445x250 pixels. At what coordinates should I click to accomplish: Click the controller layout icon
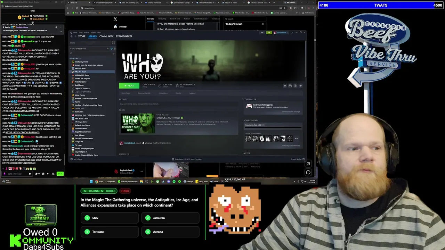(290, 85)
